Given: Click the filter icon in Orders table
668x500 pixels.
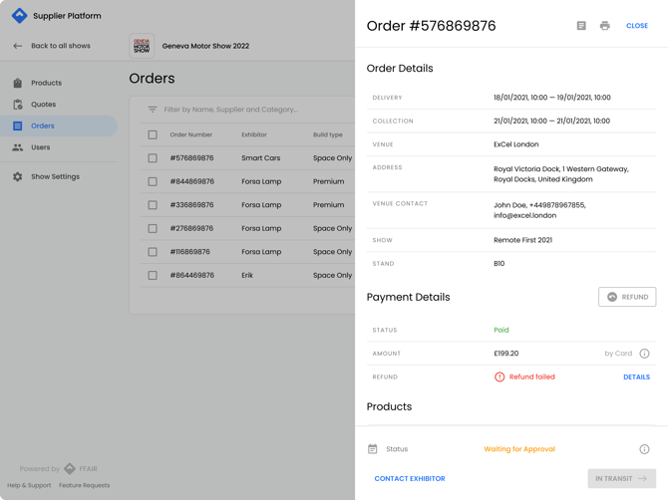Looking at the screenshot, I should 153,110.
